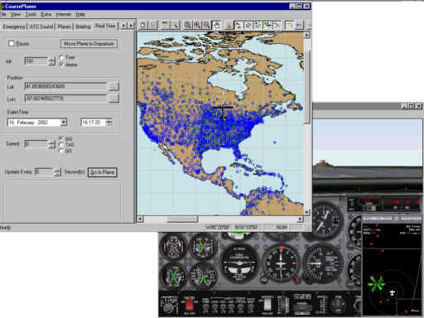
Task: Activate the hand pan tool icon
Action: pyautogui.click(x=217, y=25)
